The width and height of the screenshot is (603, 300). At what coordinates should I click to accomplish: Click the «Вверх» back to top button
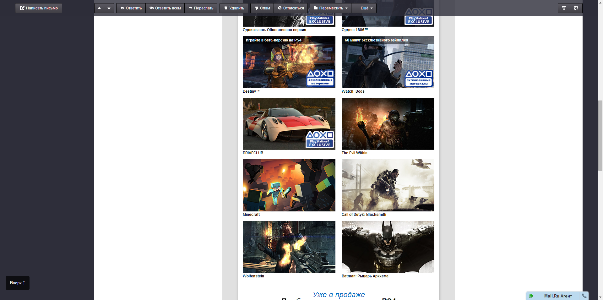click(x=18, y=283)
